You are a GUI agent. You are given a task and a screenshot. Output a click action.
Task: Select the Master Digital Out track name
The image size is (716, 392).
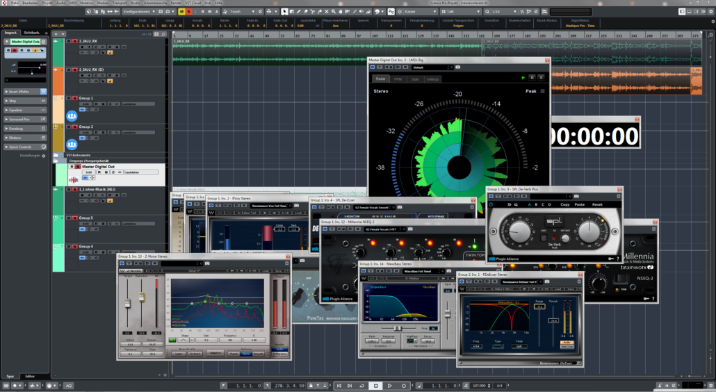tap(98, 167)
